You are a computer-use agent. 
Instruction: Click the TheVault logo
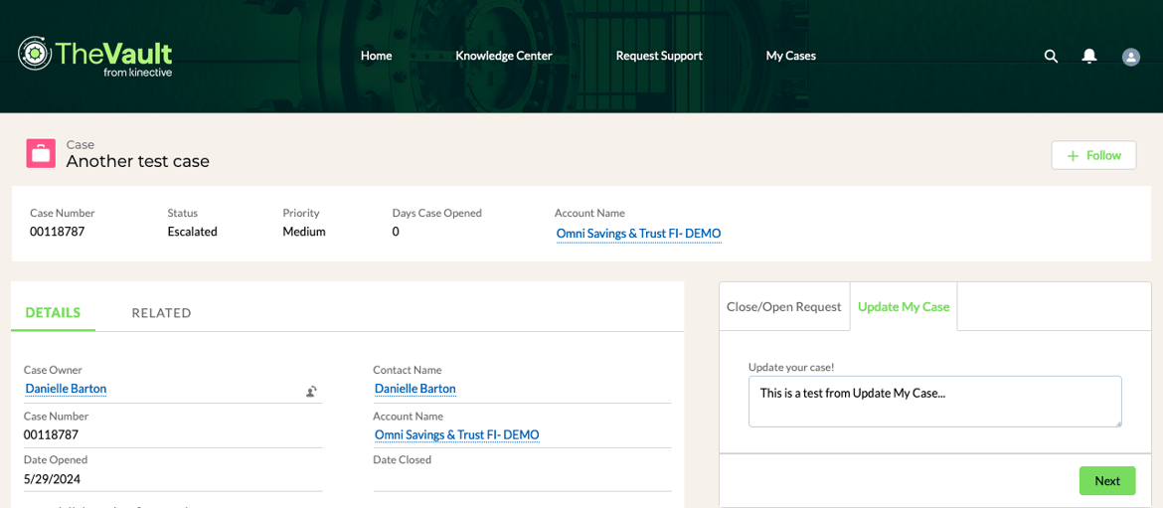[x=95, y=56]
